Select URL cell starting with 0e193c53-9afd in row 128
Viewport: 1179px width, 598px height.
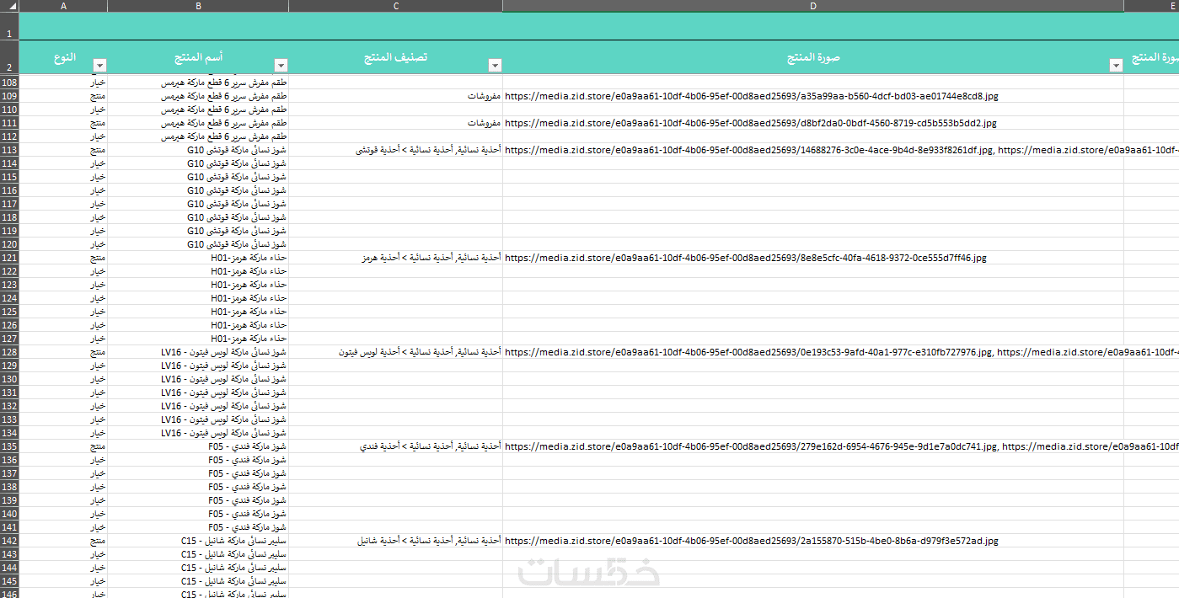pos(813,352)
